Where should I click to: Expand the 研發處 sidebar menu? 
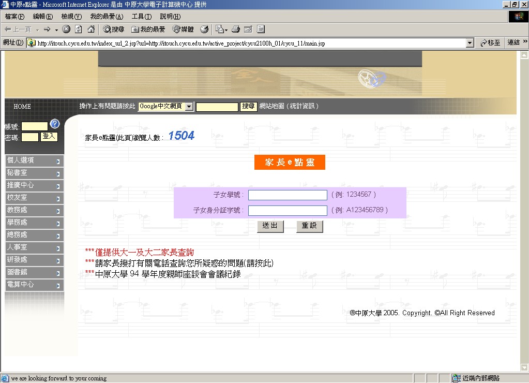point(34,260)
